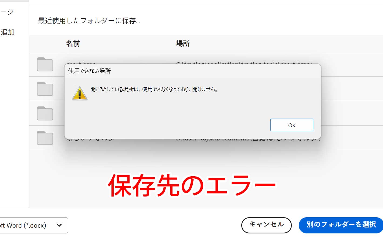Click the 最近使用したフォルダーに保存 heading

click(89, 20)
